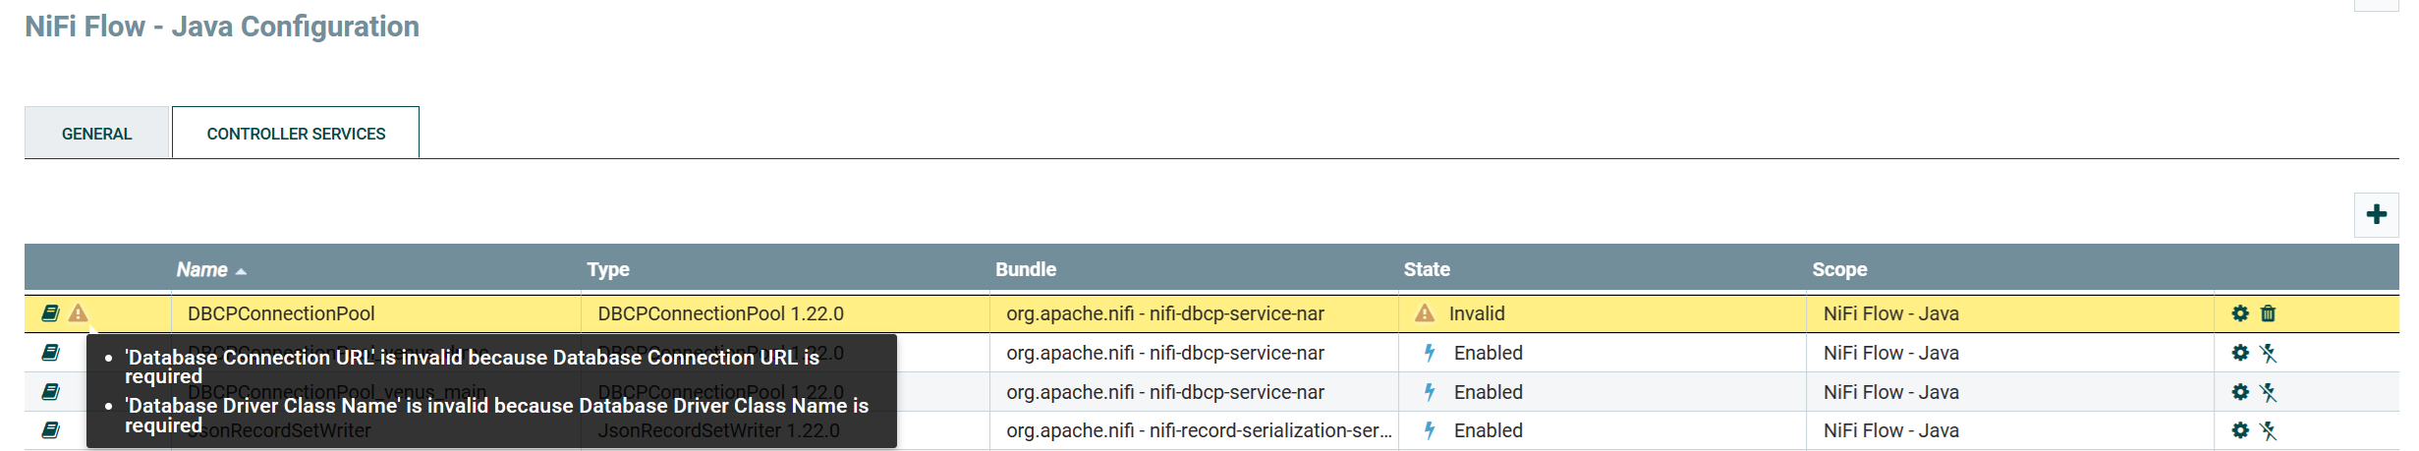Open usage book icon for JsonRecordSetWriter
Screen dimensions: 2419x451
point(50,430)
